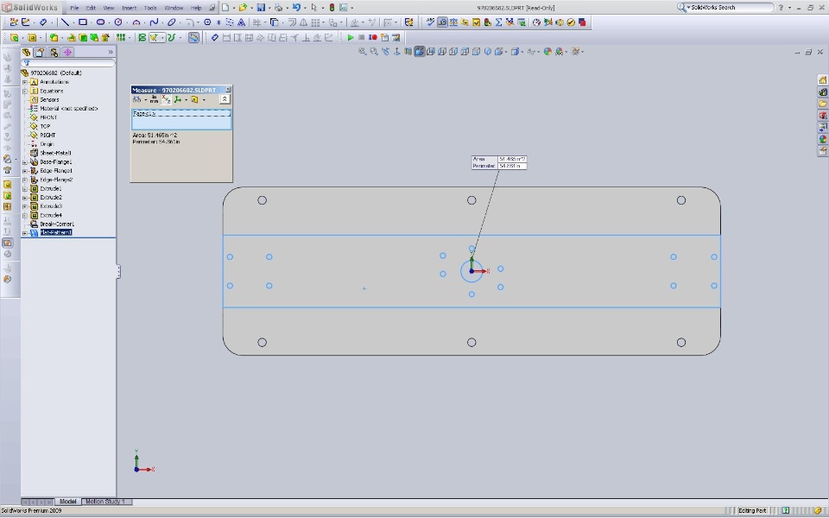This screenshot has height=518, width=829.
Task: Open the Insert menu
Action: coord(129,8)
